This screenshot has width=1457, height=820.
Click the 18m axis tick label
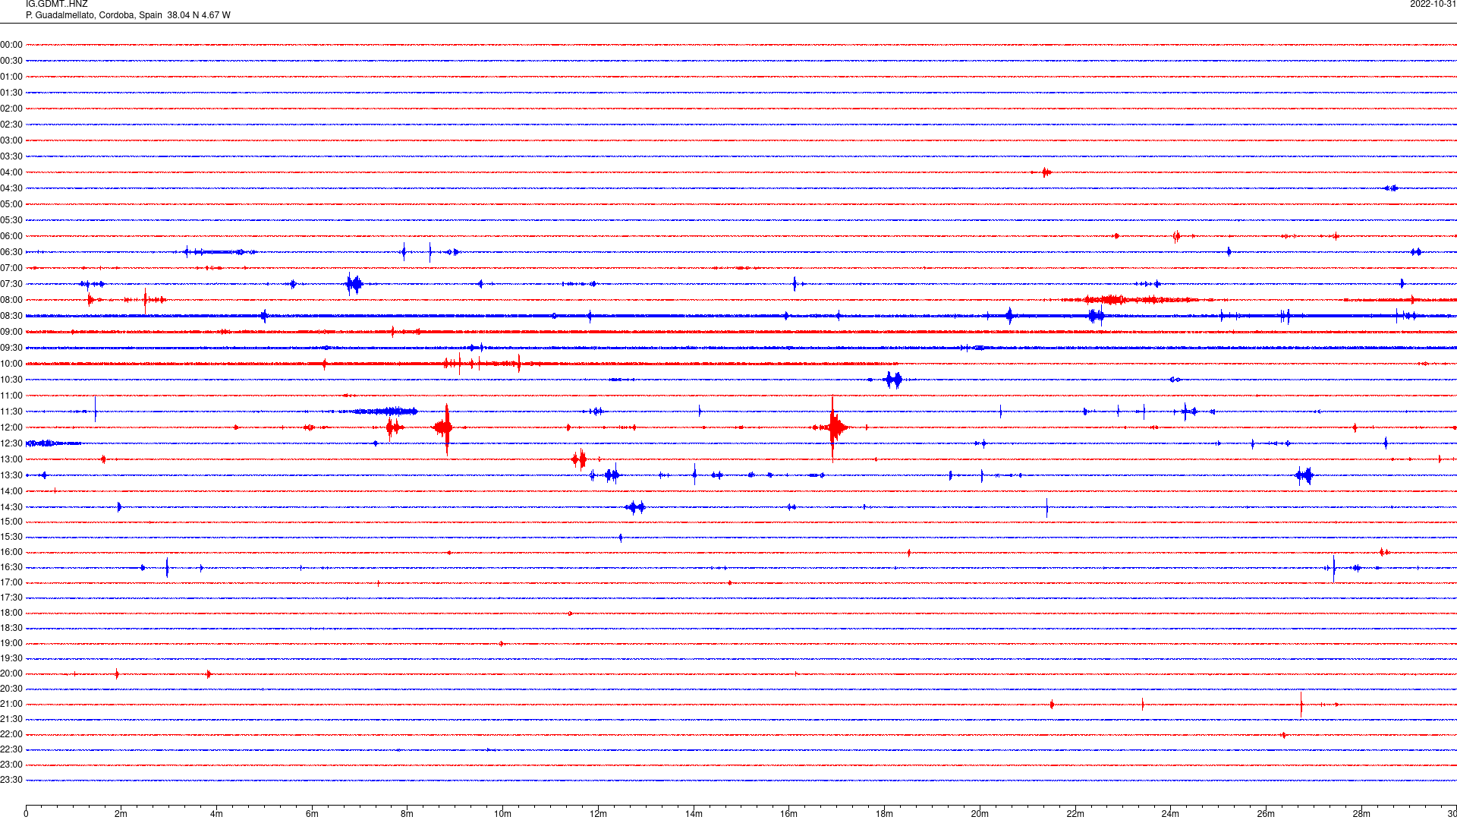pos(884,814)
